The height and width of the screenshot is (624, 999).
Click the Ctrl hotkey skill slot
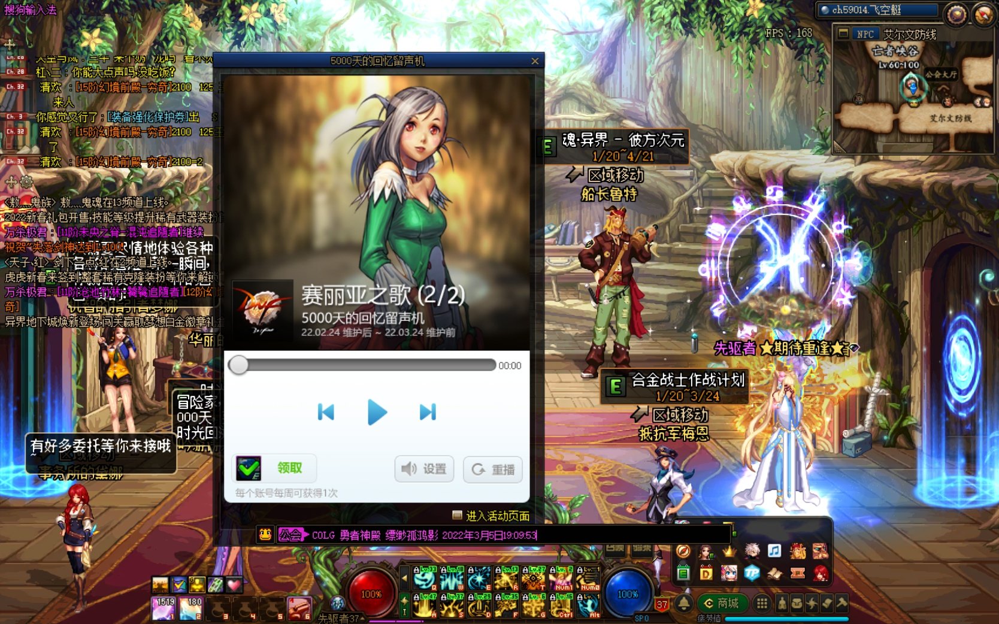[x=561, y=605]
